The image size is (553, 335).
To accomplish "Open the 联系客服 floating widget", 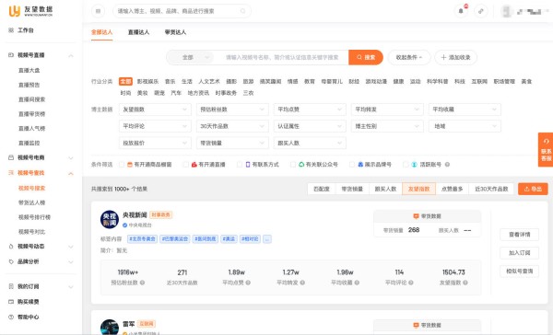I will [x=546, y=150].
